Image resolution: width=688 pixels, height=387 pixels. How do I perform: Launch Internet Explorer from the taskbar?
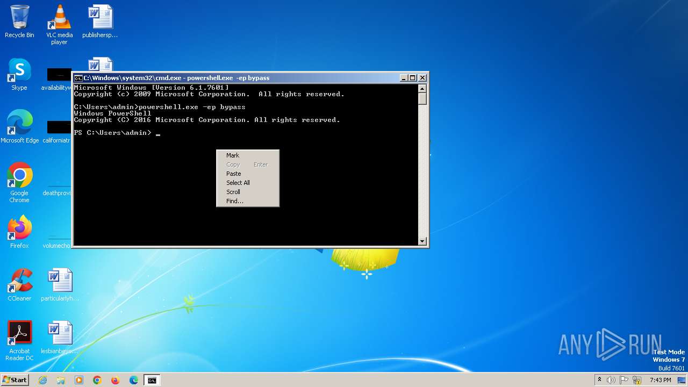tap(42, 380)
